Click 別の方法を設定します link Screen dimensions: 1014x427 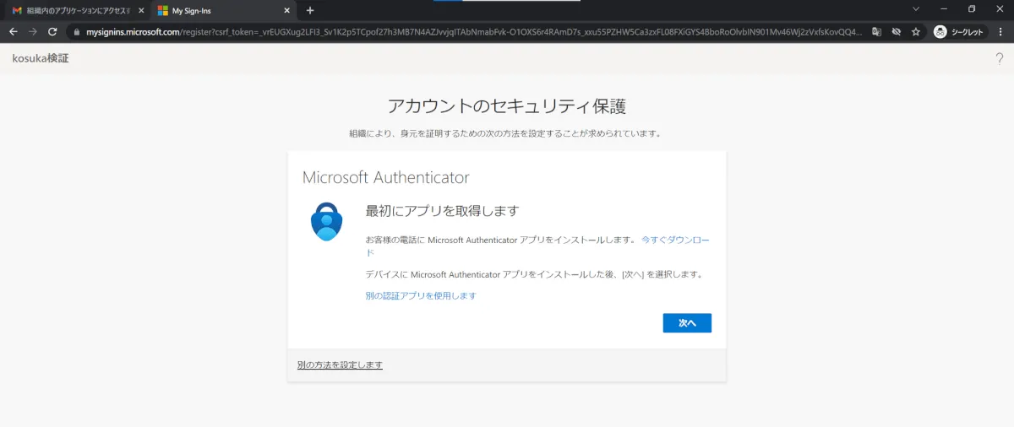(x=340, y=365)
